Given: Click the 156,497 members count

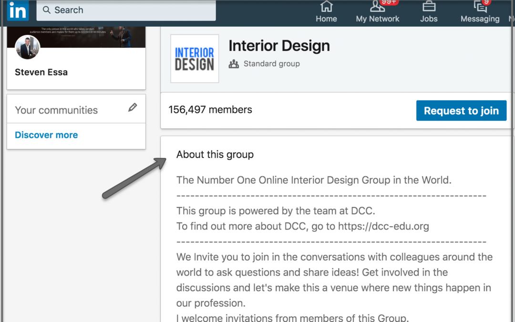Looking at the screenshot, I should 210,109.
